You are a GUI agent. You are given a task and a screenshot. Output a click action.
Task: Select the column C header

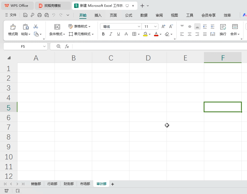point(111,58)
